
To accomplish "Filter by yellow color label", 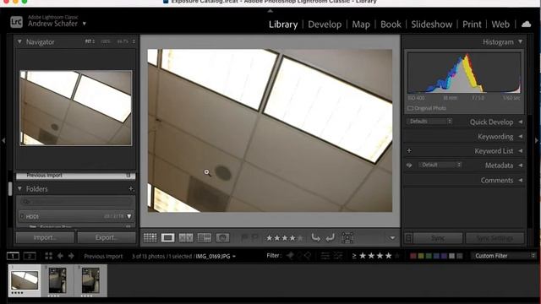I will click(x=421, y=256).
